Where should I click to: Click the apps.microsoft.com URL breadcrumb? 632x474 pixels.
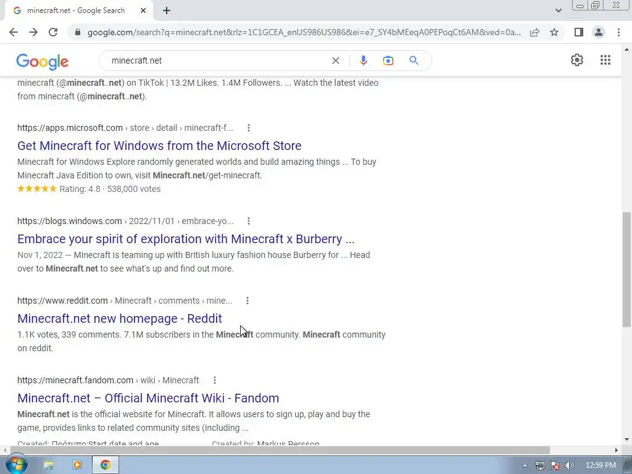pos(125,128)
